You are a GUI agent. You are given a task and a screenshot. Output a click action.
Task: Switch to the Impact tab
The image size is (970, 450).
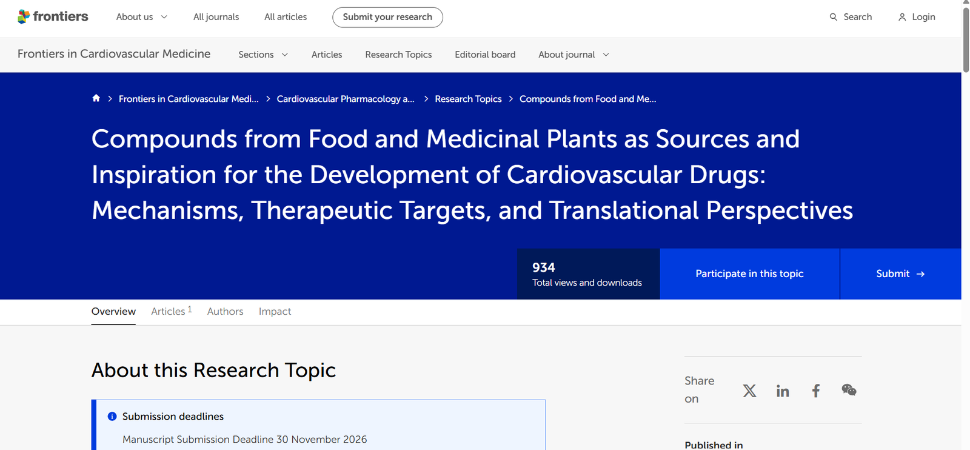click(275, 311)
